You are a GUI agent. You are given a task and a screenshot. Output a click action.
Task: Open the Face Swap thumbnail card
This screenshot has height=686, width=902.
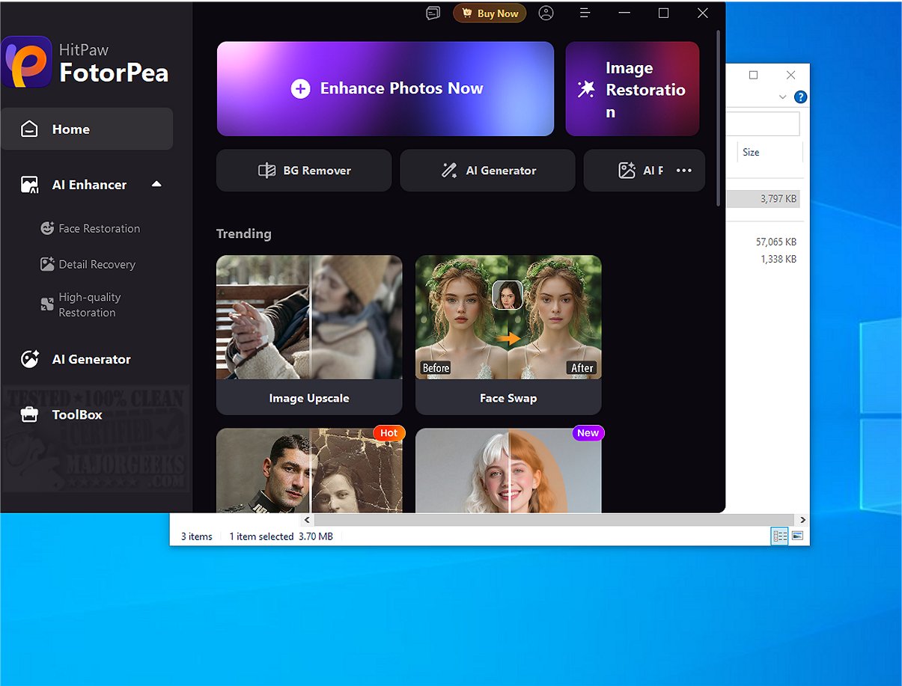tap(508, 334)
